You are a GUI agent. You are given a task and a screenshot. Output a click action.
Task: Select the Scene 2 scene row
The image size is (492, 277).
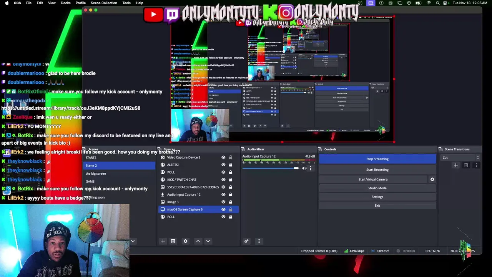119,165
